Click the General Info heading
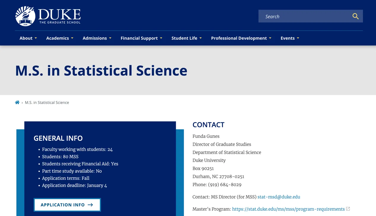This screenshot has height=216, width=376. click(58, 138)
